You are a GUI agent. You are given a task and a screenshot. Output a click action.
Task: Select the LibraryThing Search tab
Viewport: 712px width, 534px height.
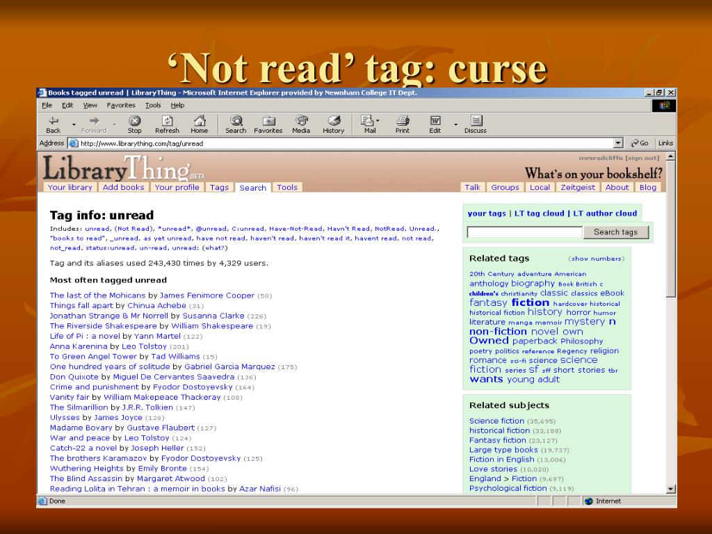[253, 188]
